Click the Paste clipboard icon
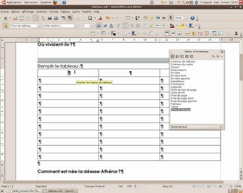The height and width of the screenshot is (193, 243). click(90, 18)
